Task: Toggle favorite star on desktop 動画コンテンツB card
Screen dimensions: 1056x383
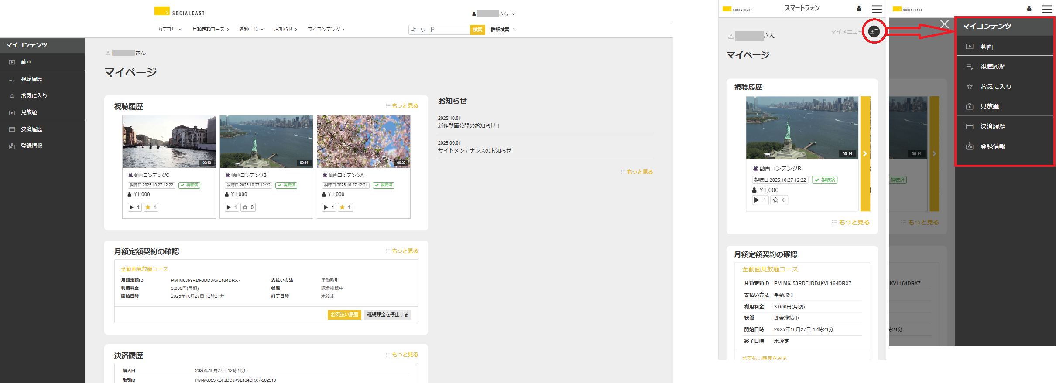Action: click(x=245, y=207)
